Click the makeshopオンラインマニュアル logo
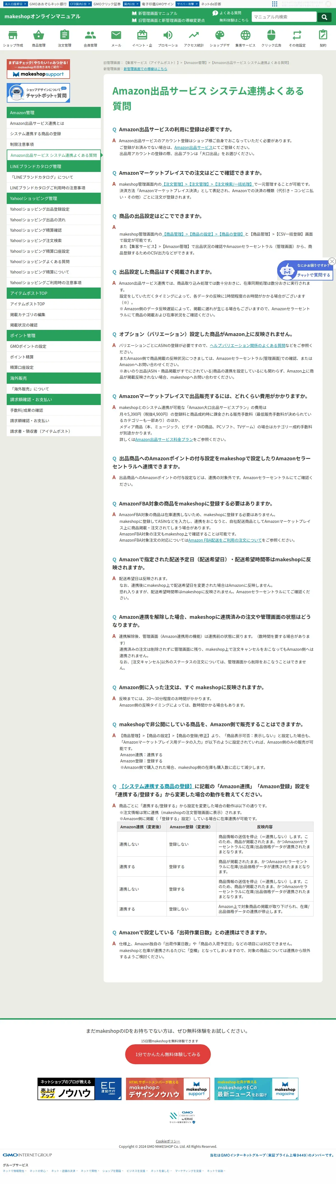This screenshot has height=1184, width=336. tap(42, 16)
